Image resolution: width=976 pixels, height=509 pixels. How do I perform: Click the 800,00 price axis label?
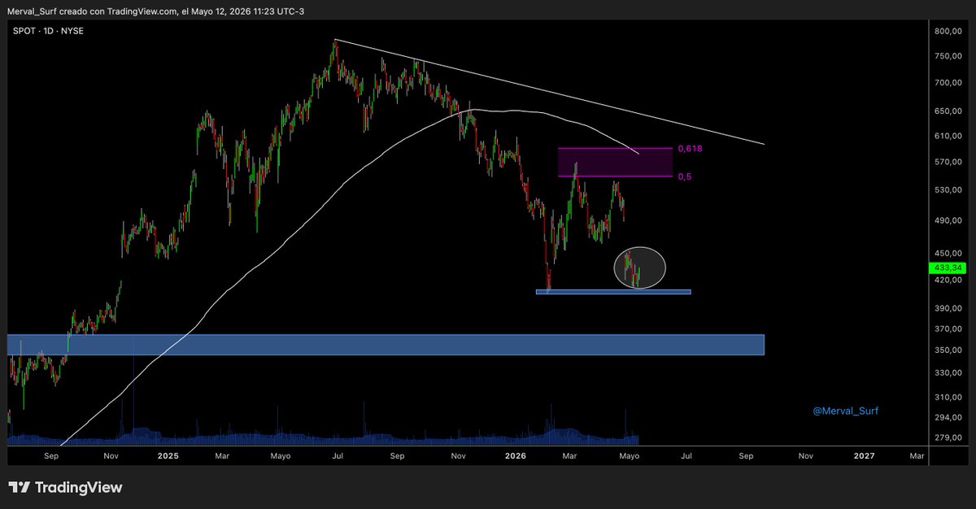pos(948,32)
